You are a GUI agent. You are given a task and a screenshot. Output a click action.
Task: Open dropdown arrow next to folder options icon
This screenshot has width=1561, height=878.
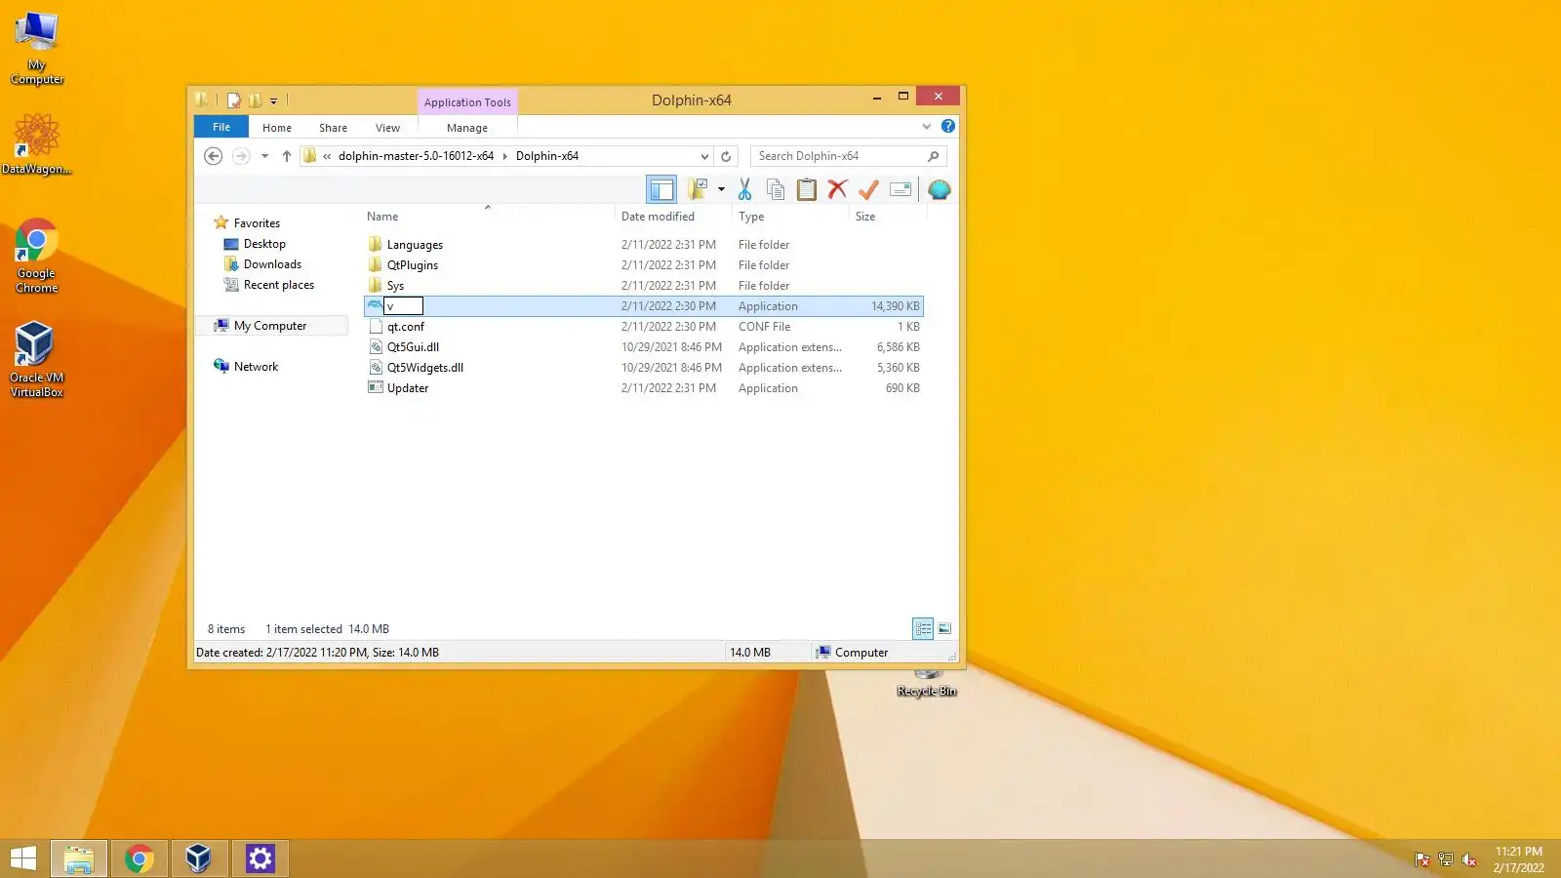click(x=721, y=189)
